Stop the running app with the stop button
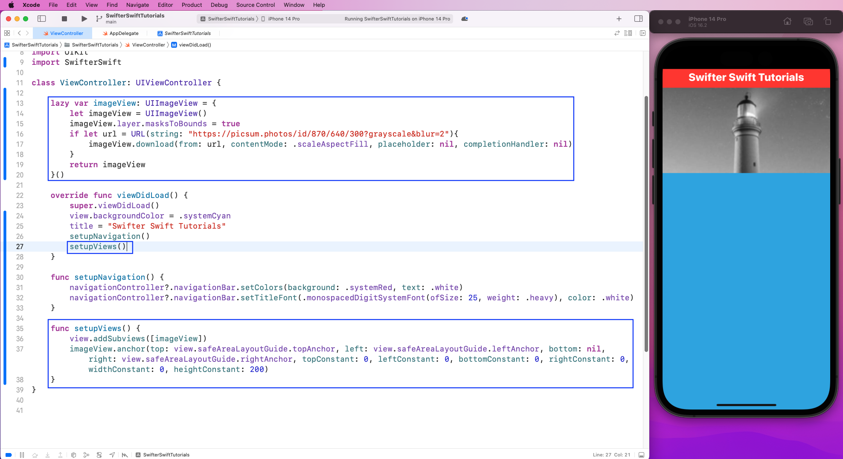Viewport: 843px width, 459px height. 64,19
